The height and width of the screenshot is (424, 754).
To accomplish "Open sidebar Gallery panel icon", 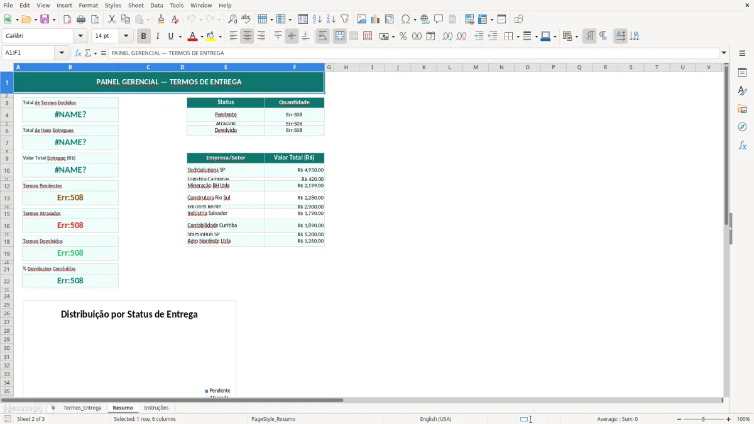I will coord(742,109).
